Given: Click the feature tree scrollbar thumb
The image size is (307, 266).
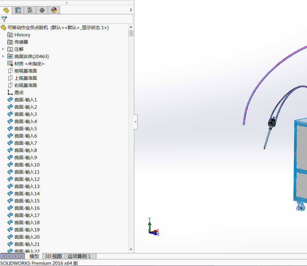Looking at the screenshot, I should pyautogui.click(x=131, y=33).
